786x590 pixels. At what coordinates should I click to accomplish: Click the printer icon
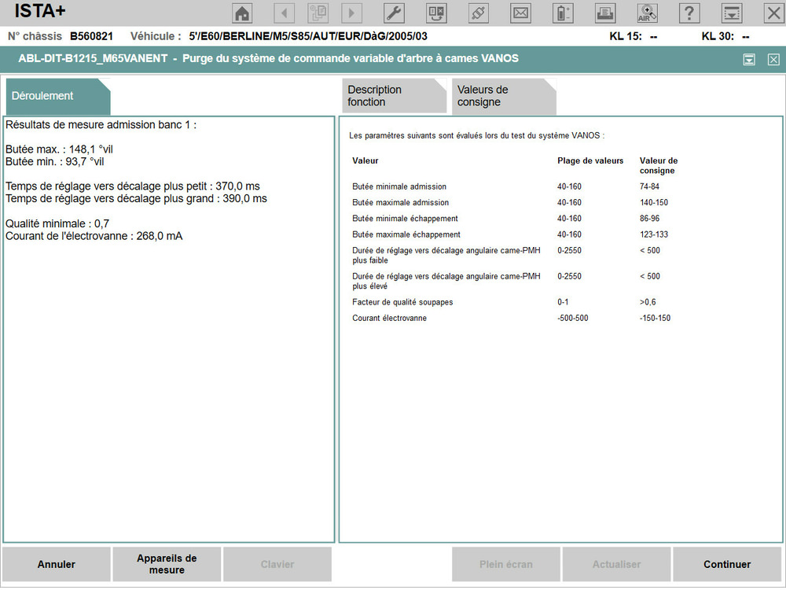[605, 13]
